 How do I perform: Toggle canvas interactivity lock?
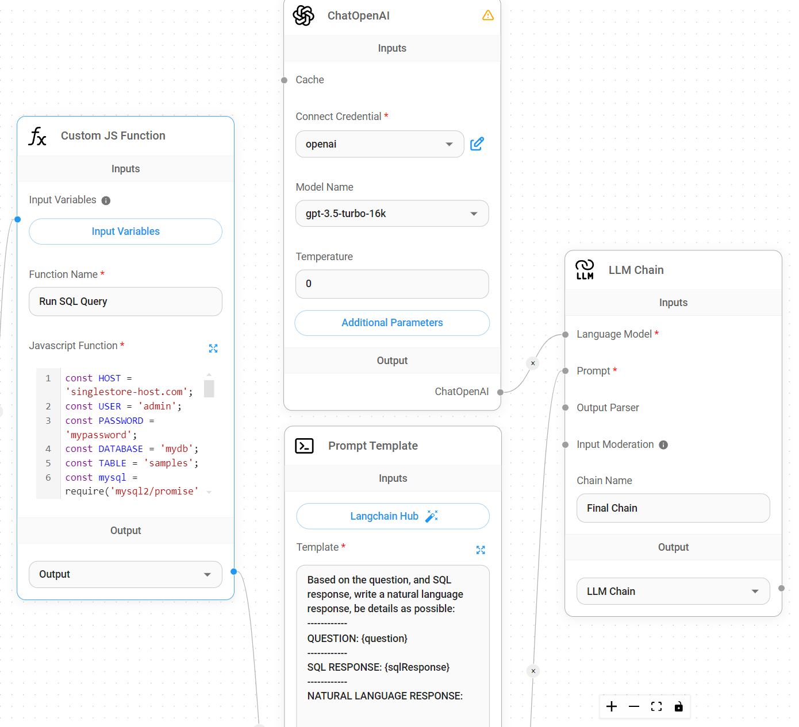(679, 706)
